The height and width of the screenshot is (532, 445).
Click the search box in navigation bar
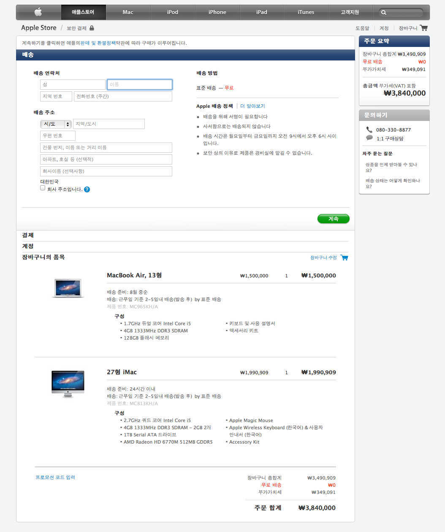click(401, 13)
